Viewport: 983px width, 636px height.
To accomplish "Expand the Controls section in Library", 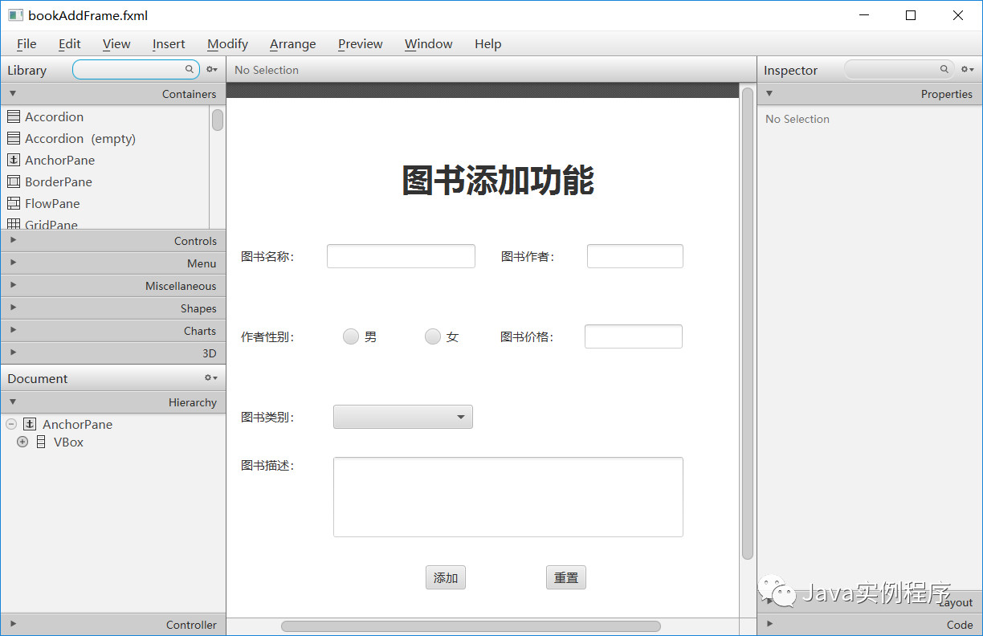I will 13,240.
